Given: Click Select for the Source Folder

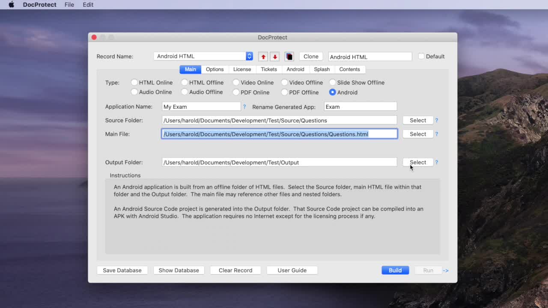Looking at the screenshot, I should pos(418,120).
